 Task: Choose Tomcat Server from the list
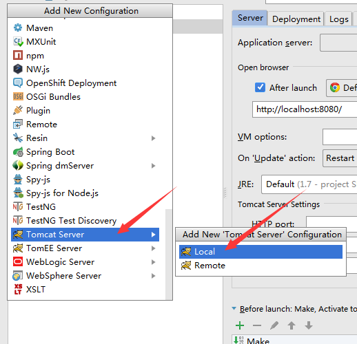85,235
